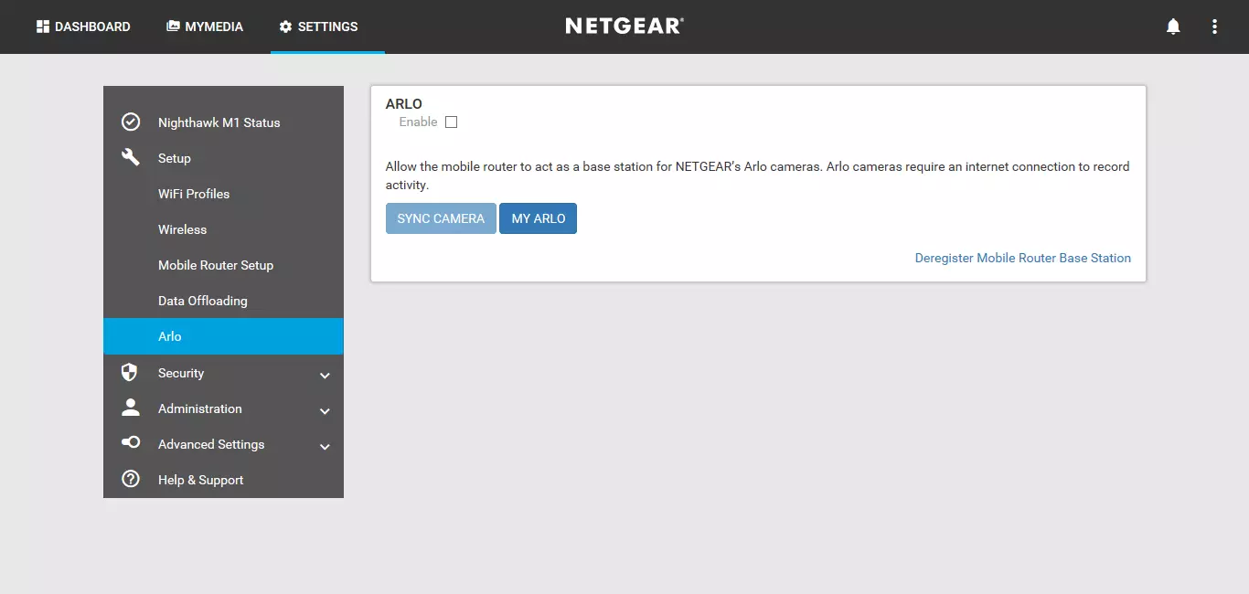Click the Settings gear icon

tap(285, 27)
